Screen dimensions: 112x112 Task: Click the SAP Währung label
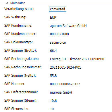tap(15, 17)
